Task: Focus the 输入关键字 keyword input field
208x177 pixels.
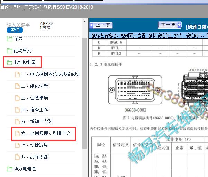Action: click(18, 25)
